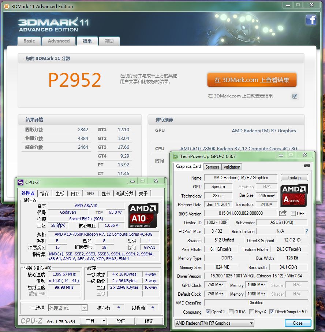Click the Close button in GPU-Z

[298, 323]
